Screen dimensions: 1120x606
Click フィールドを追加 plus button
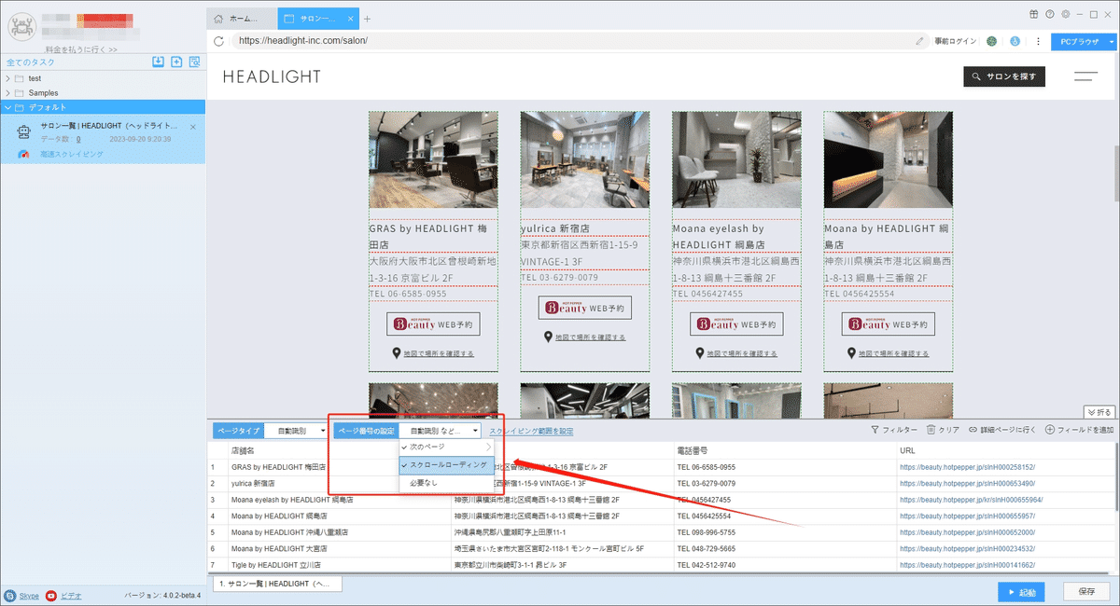[1079, 430]
